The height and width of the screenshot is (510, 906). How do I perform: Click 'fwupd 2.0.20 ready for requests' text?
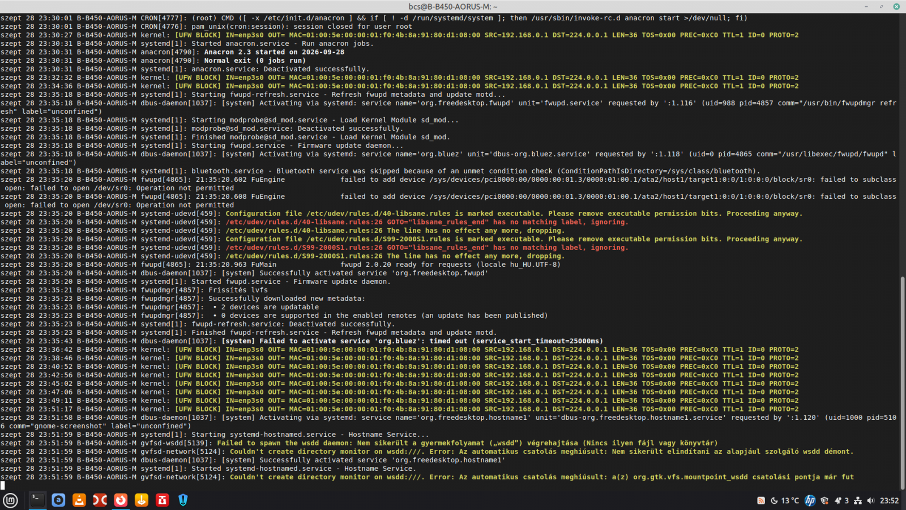click(406, 265)
